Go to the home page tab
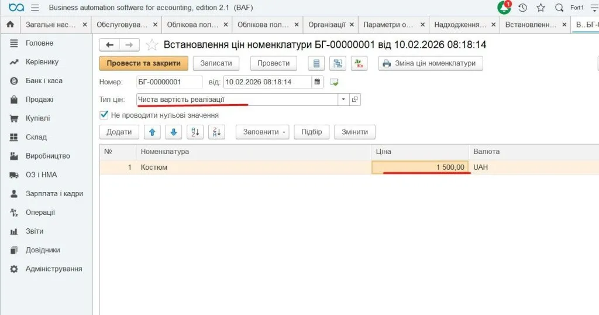 pos(11,25)
